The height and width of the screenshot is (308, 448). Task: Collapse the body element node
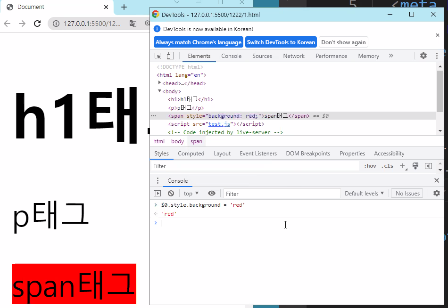[x=159, y=91]
